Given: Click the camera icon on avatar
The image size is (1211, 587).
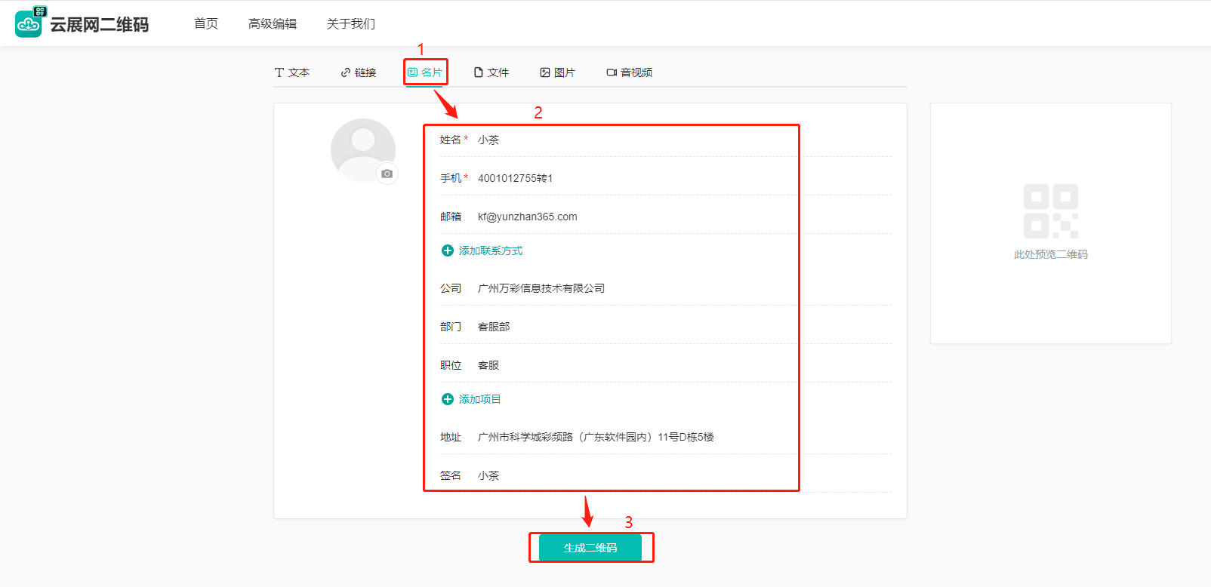Looking at the screenshot, I should [387, 174].
